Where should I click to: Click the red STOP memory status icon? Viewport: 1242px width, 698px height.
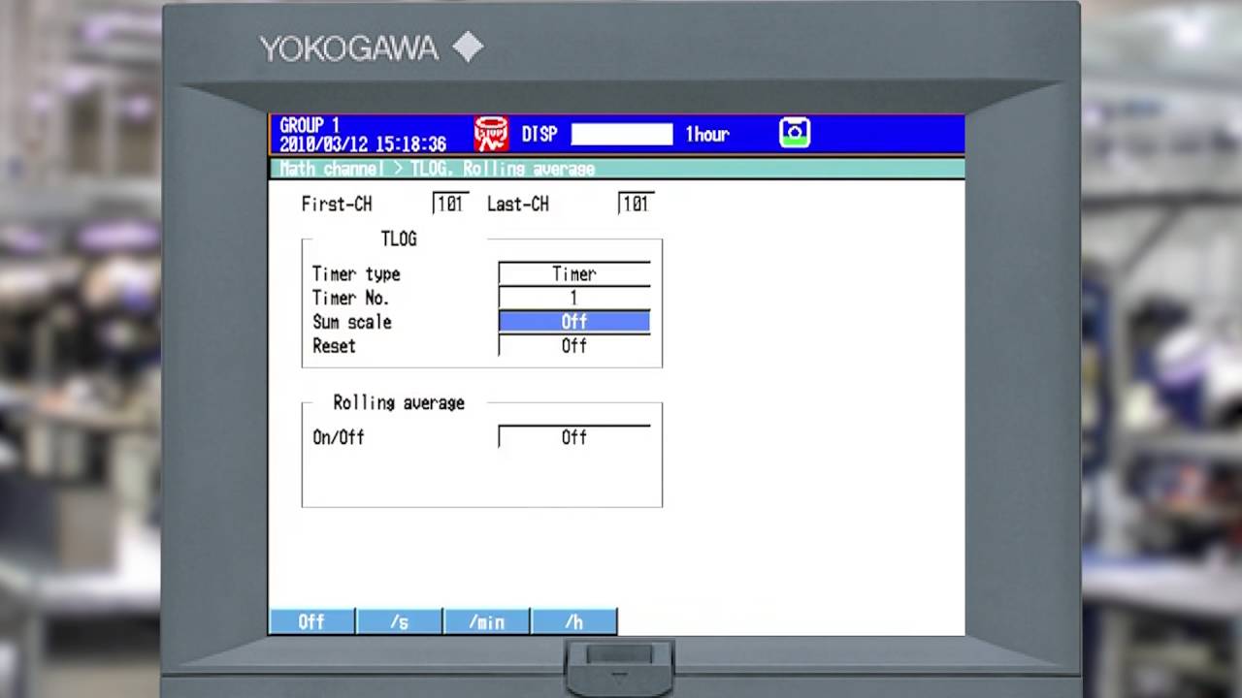coord(491,134)
